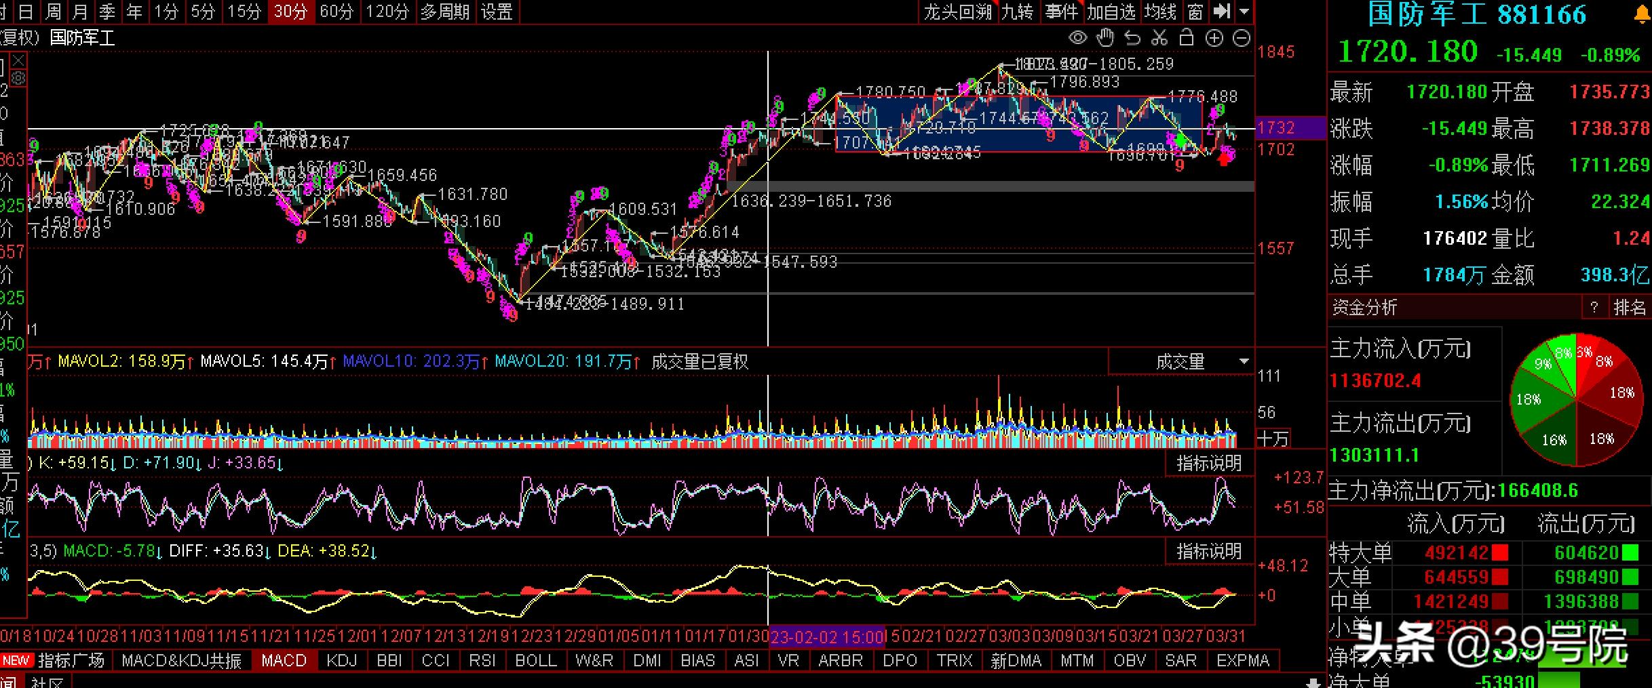
Task: Open the 多周期 multi-period option
Action: coord(444,12)
